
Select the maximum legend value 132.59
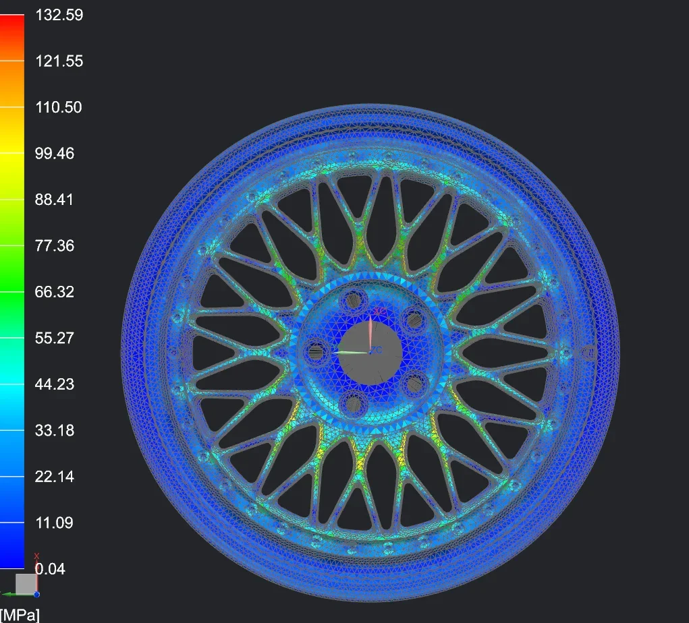coord(59,15)
